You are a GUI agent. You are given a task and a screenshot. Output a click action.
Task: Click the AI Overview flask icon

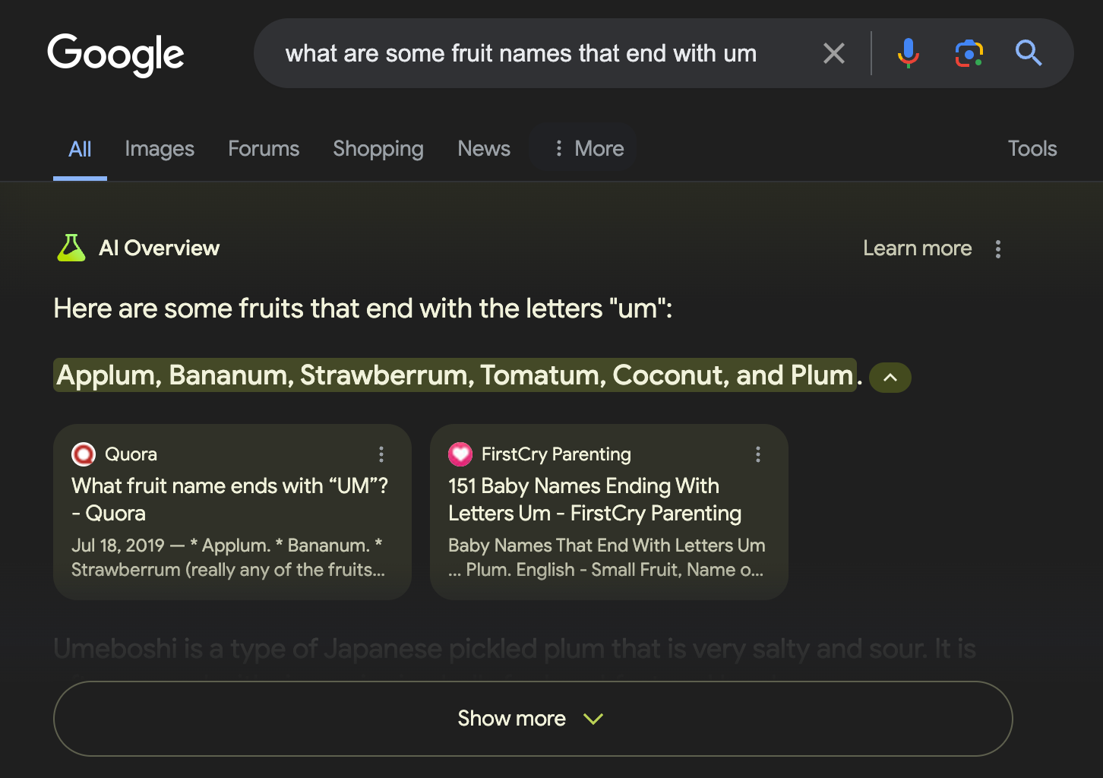coord(71,248)
